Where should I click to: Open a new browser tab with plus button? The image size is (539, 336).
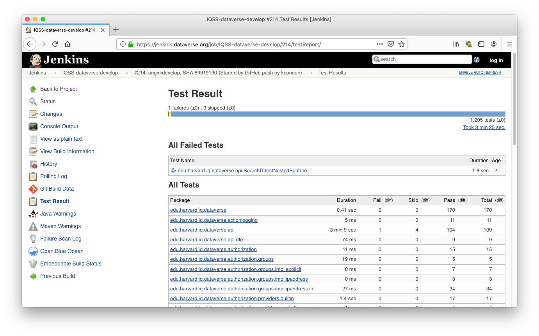point(116,30)
